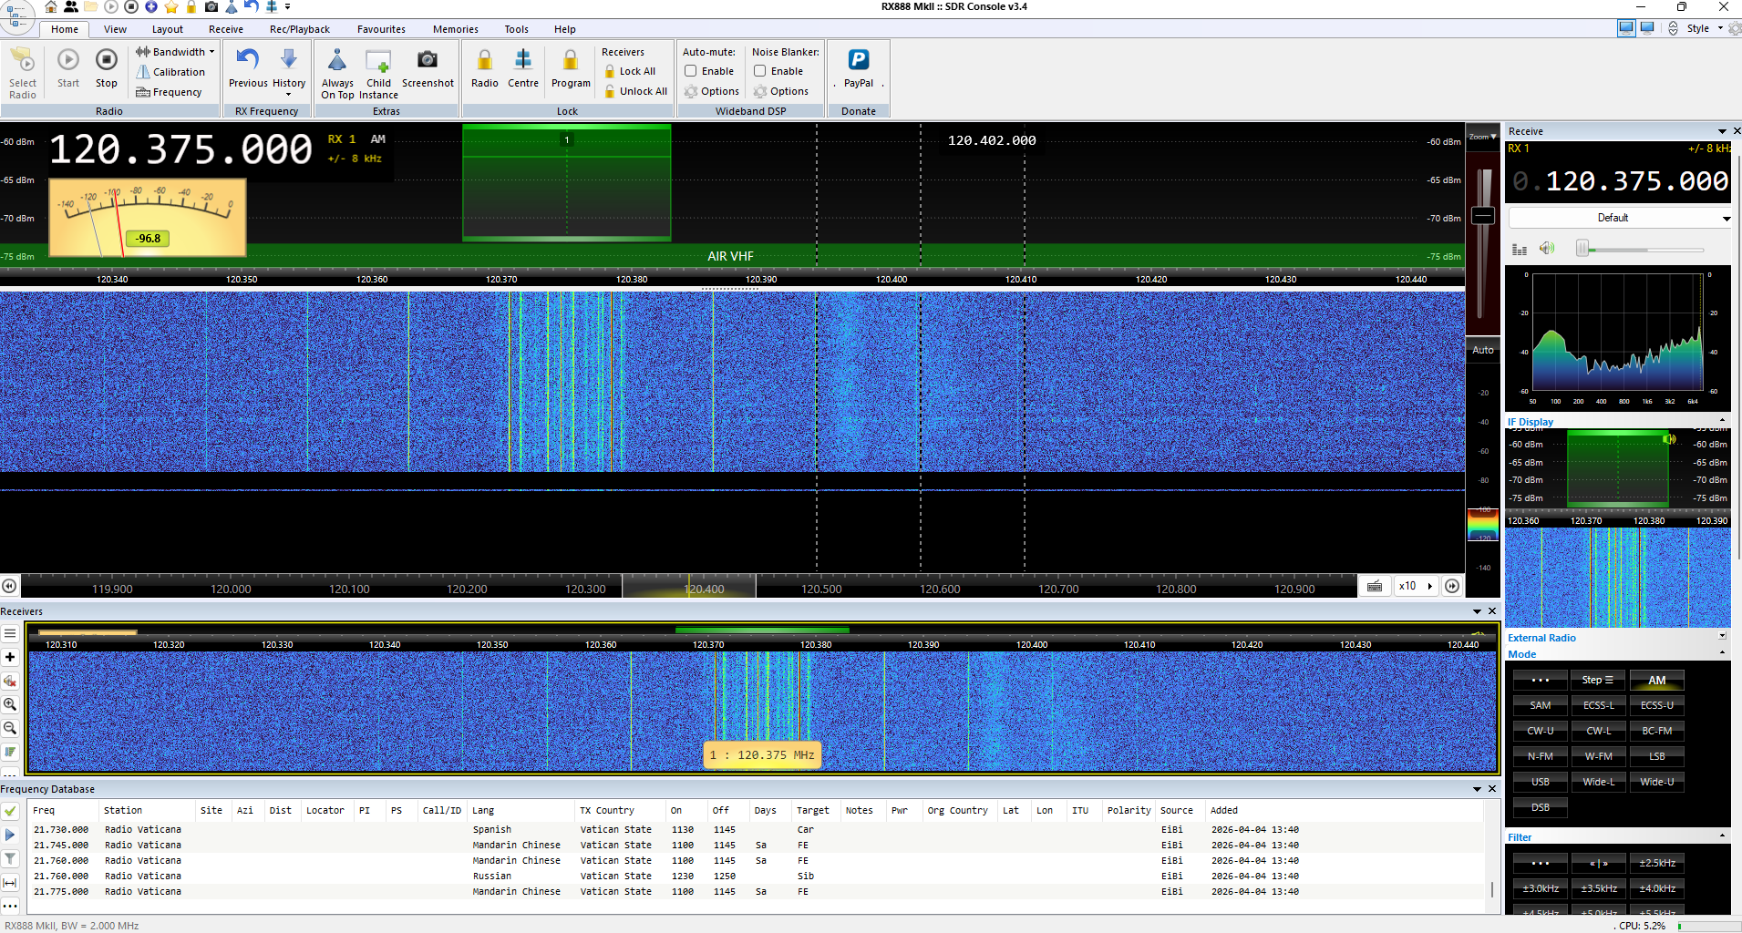The height and width of the screenshot is (933, 1742).
Task: Click the Step button in Mode panel
Action: (1598, 681)
